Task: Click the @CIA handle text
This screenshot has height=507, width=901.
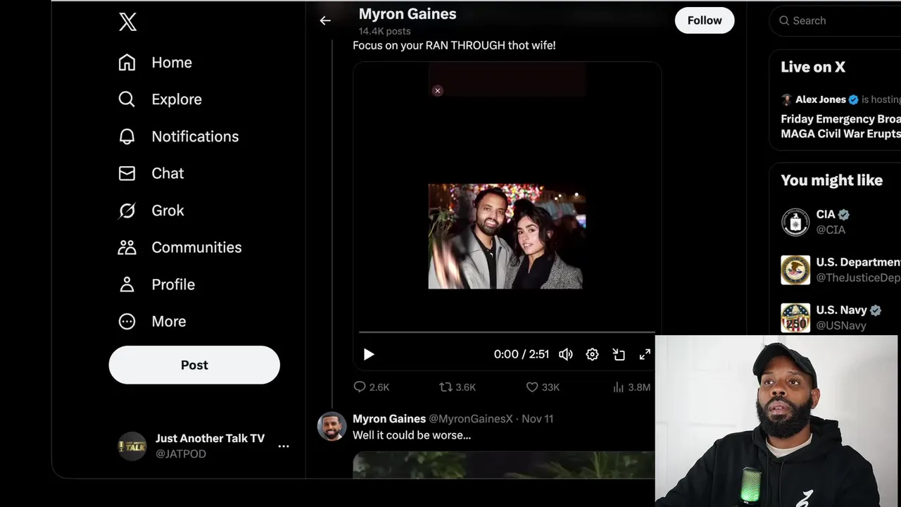Action: point(831,230)
